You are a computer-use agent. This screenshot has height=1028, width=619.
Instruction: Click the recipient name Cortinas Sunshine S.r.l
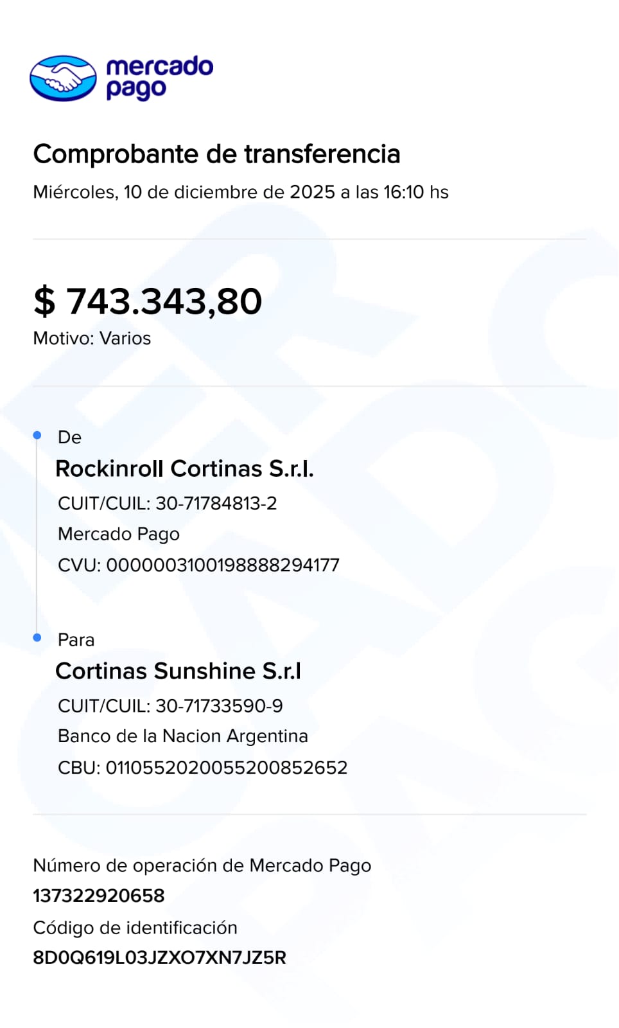(x=178, y=671)
